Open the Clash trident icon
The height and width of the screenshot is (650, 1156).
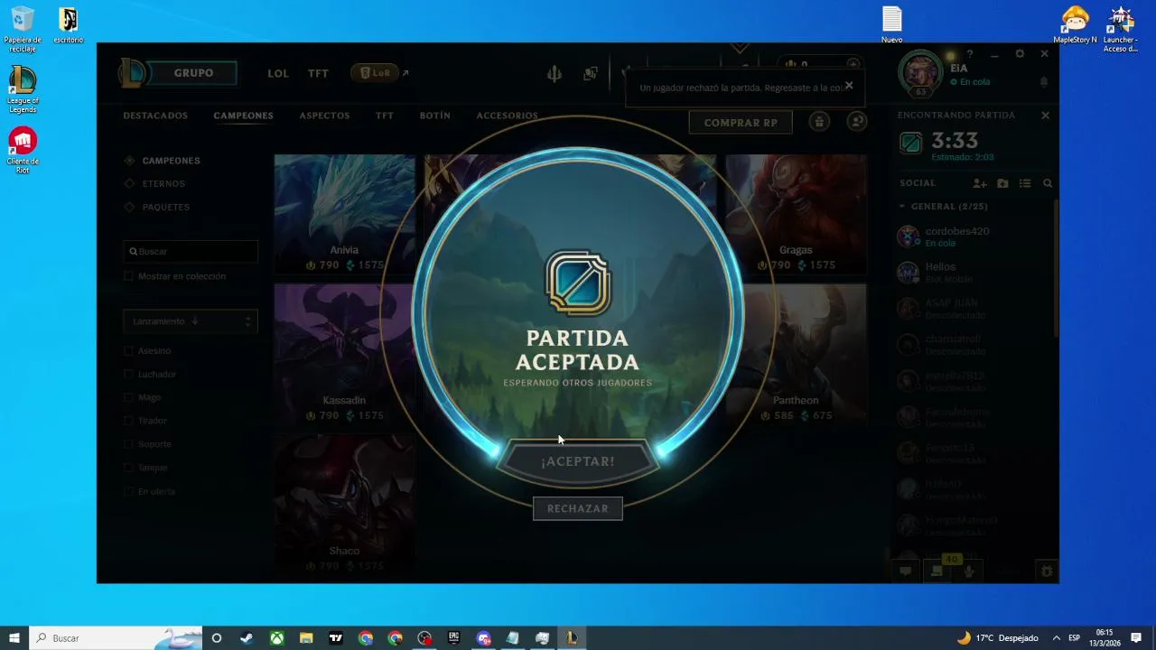[555, 74]
